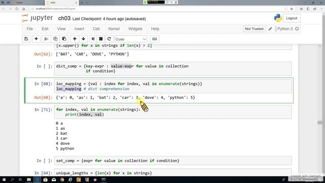
Task: Click the Not Trusted button
Action: click(254, 29)
